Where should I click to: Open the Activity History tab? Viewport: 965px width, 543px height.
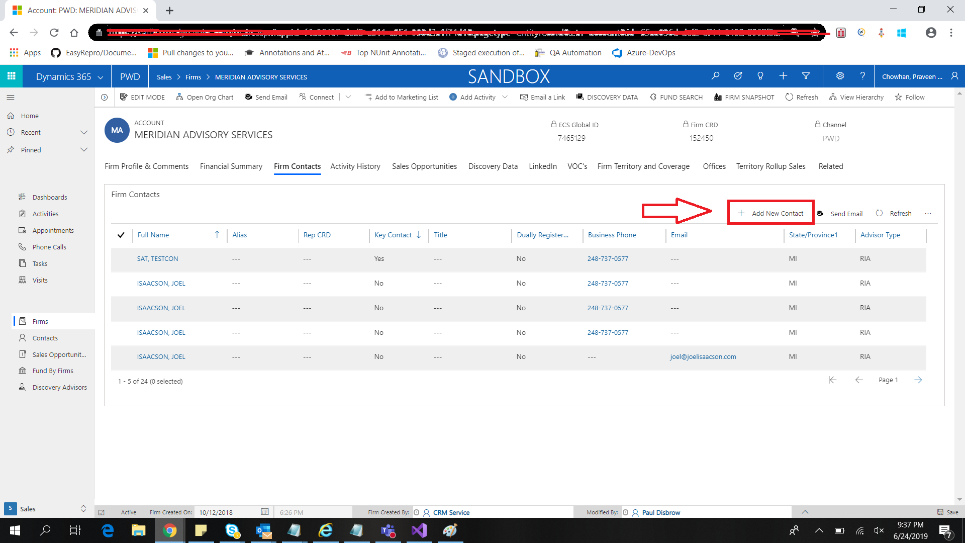[355, 166]
